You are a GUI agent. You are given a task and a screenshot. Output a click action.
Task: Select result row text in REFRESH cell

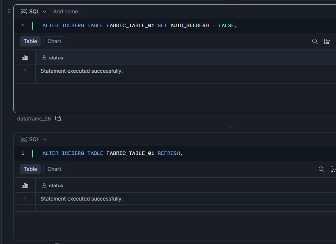[x=82, y=199]
